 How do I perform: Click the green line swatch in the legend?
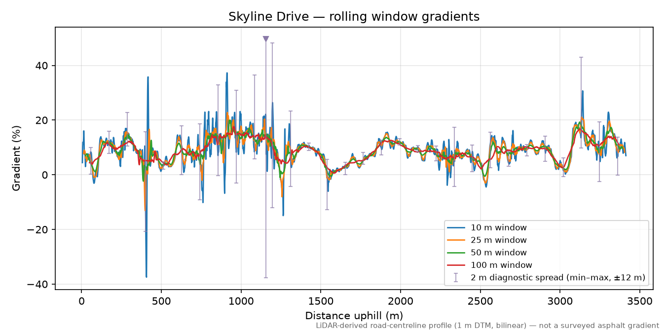[x=456, y=253]
